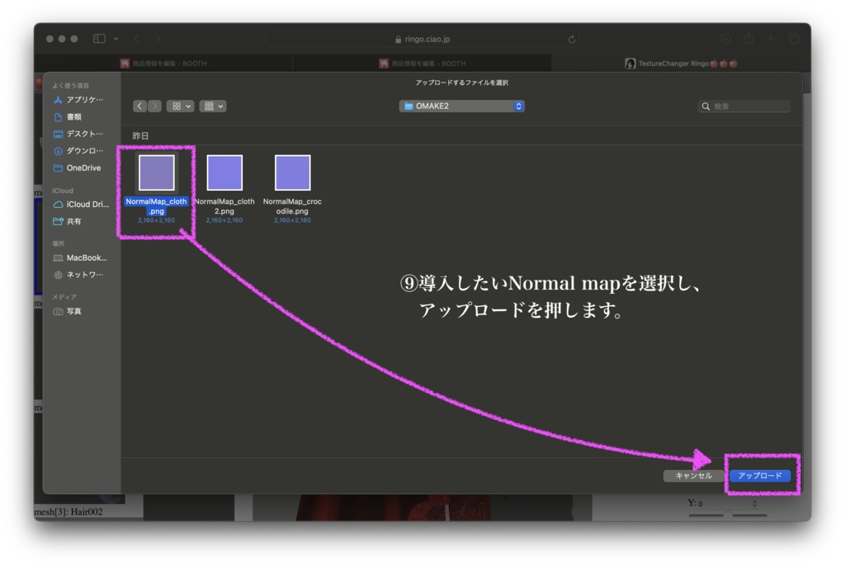Click the reload icon in Safari's address bar
This screenshot has height=566, width=845.
tap(571, 38)
